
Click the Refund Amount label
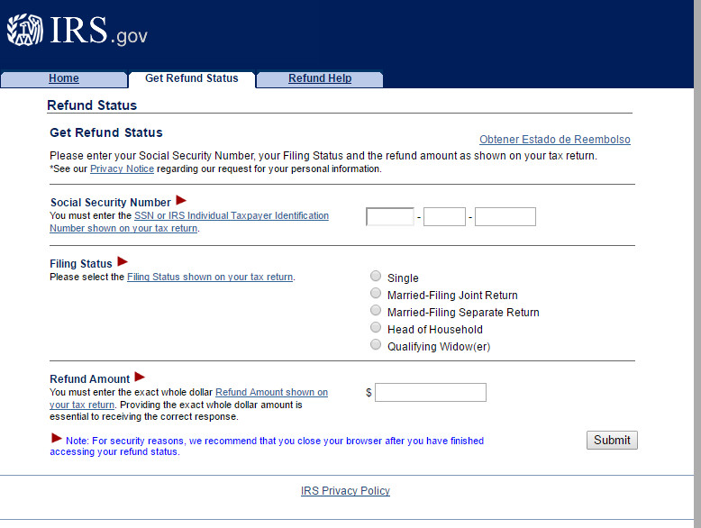[89, 379]
